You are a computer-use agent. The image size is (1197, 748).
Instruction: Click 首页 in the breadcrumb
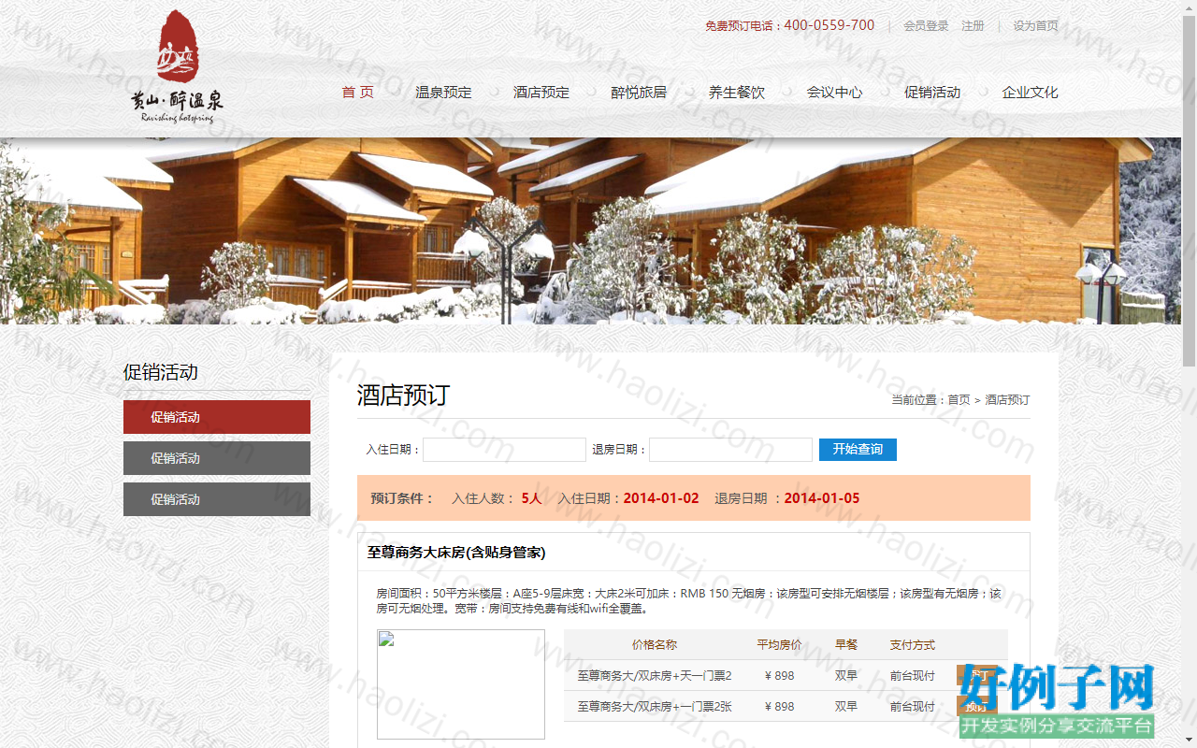pos(959,400)
